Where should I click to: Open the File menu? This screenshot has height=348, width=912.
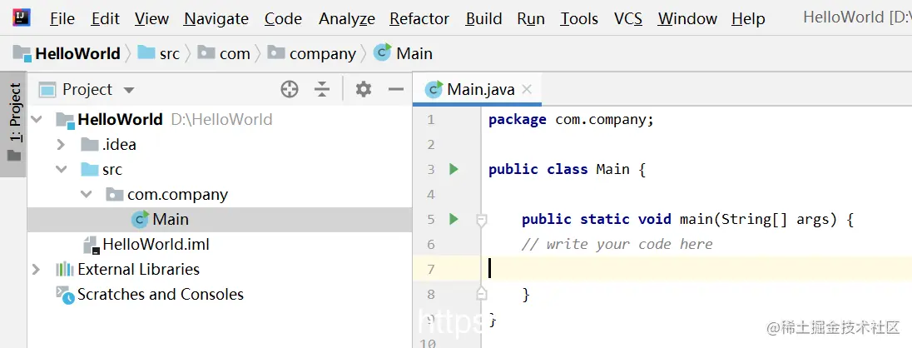tap(62, 18)
